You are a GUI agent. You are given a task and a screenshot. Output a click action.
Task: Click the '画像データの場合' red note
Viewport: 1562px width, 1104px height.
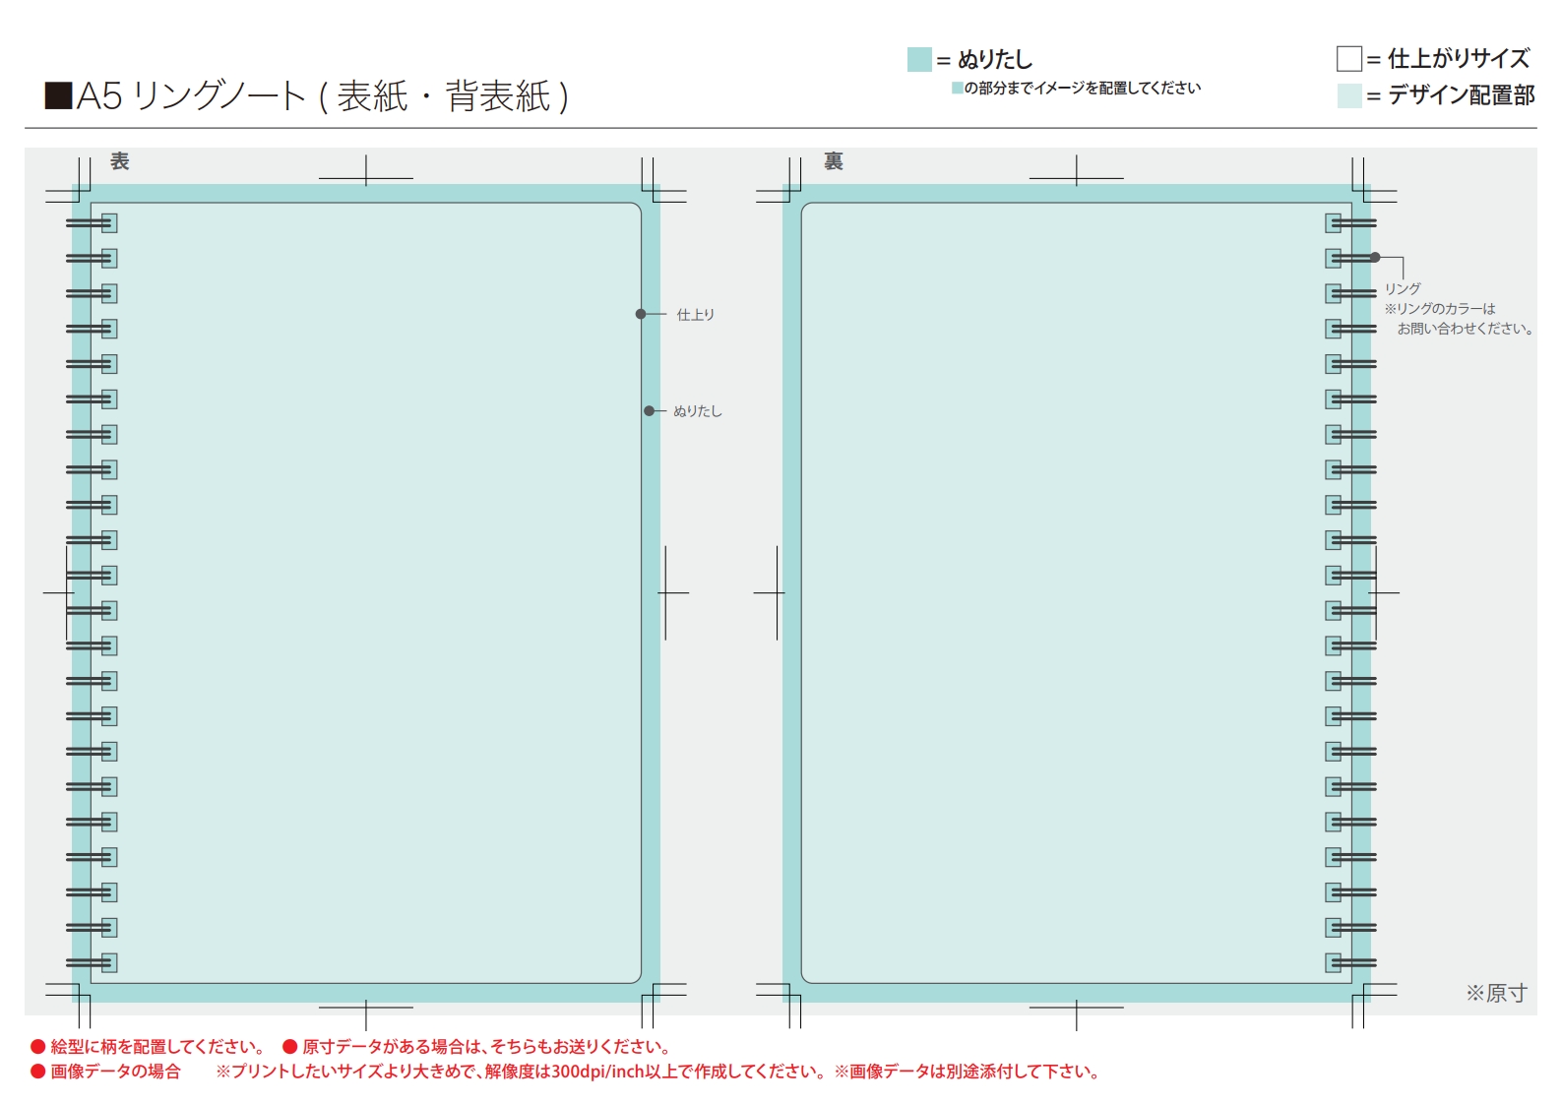pyautogui.click(x=116, y=1072)
